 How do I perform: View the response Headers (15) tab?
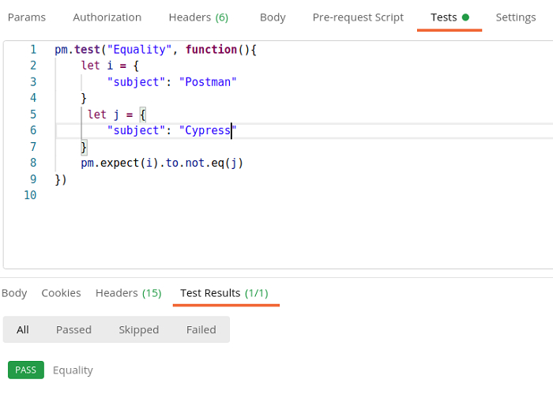click(x=128, y=293)
